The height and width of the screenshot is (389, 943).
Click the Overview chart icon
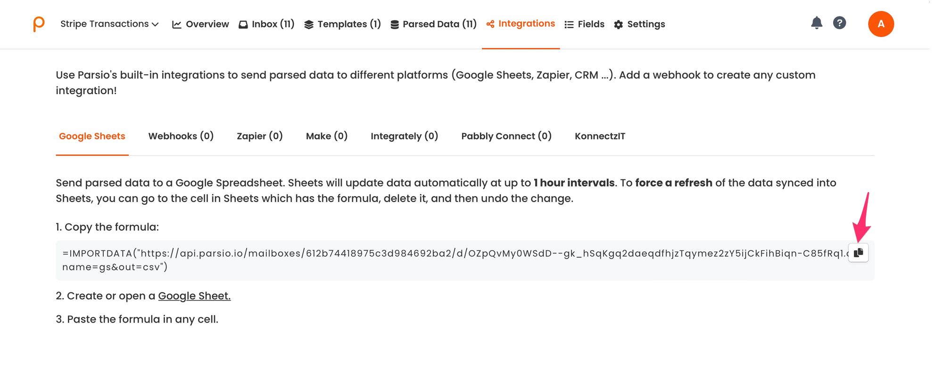[177, 24]
